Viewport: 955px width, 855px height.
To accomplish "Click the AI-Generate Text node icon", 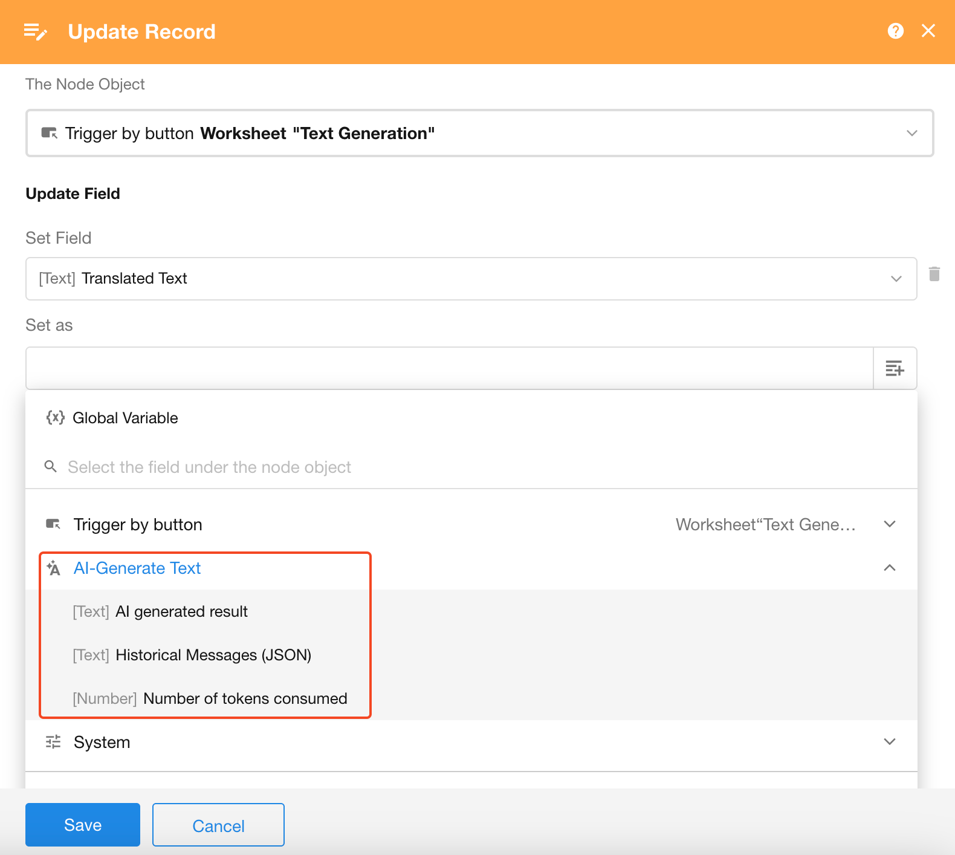I will pos(54,568).
